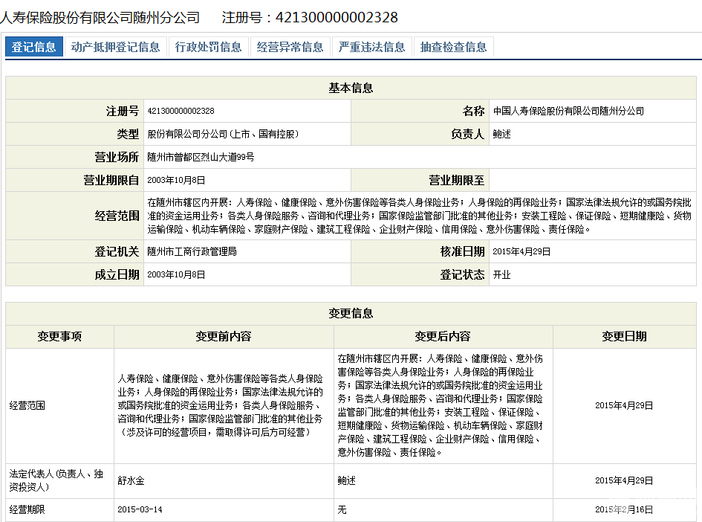Select the type value 股份有限公司分公司(上市、国有控股)
The height and width of the screenshot is (522, 702).
coord(223,134)
